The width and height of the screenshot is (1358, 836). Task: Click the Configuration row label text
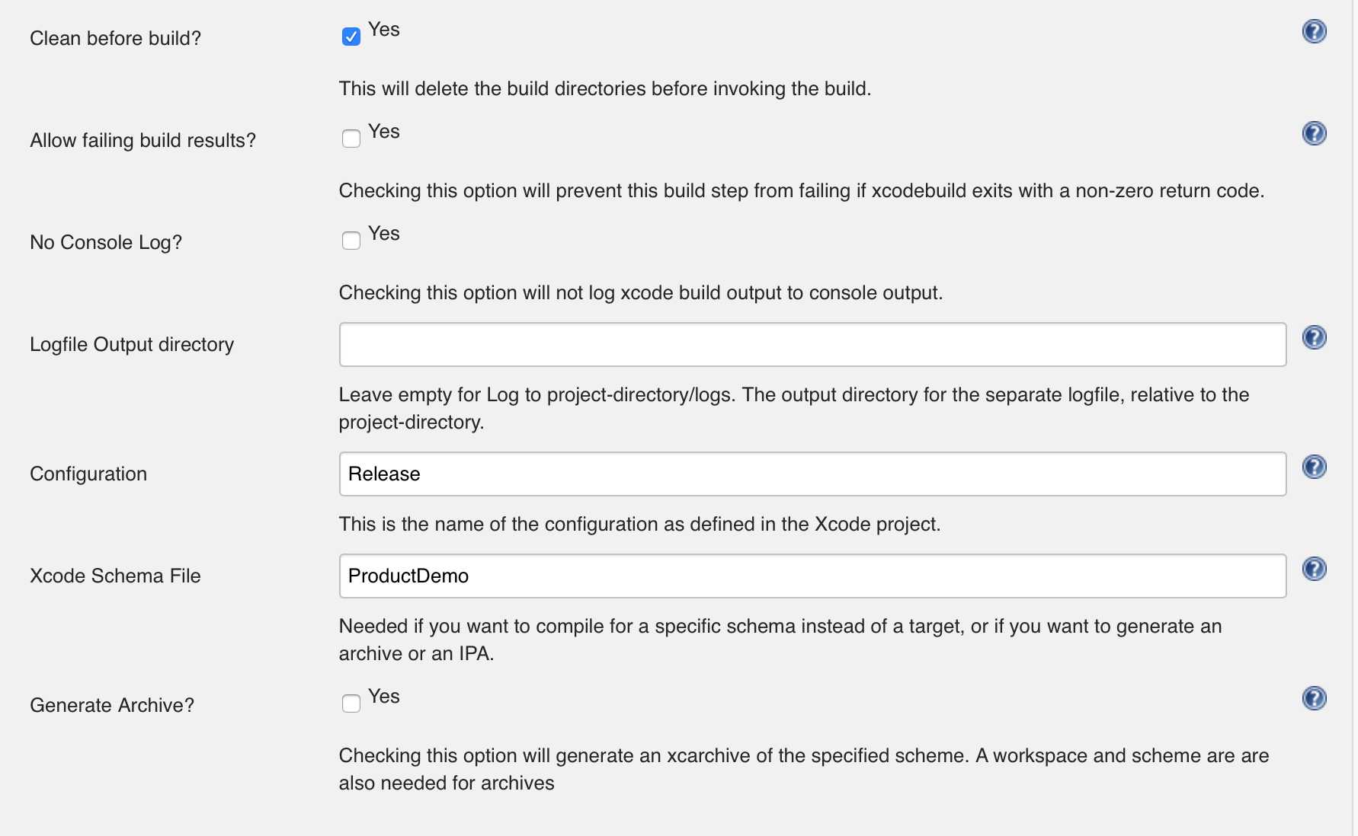coord(88,474)
